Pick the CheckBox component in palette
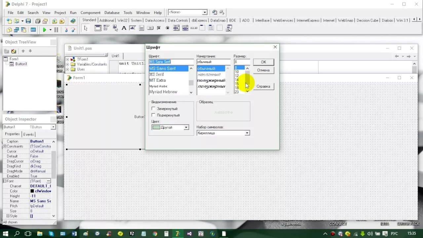 coord(159,28)
